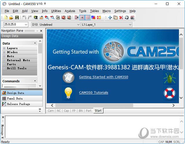Open the File menu

(x=7, y=11)
